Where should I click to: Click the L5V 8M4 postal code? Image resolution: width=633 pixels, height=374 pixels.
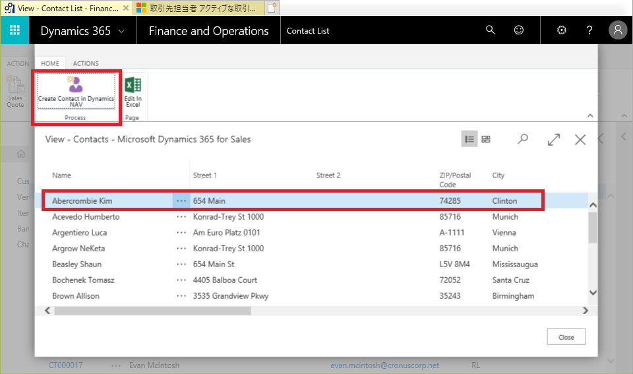click(454, 264)
